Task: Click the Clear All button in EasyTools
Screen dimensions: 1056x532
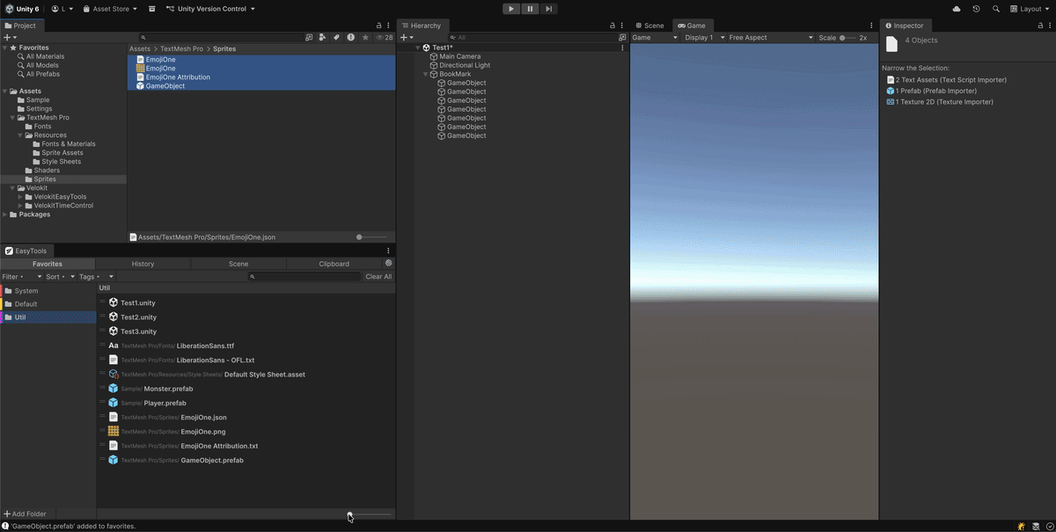Action: click(x=378, y=276)
